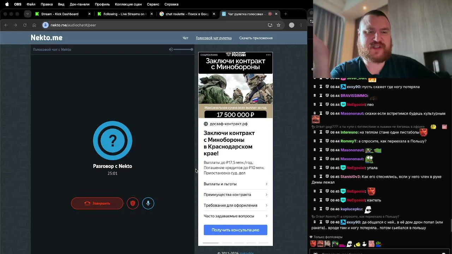Viewport: 452px width, 254px height.
Task: Open the Чат page in site navigation
Action: 185,38
